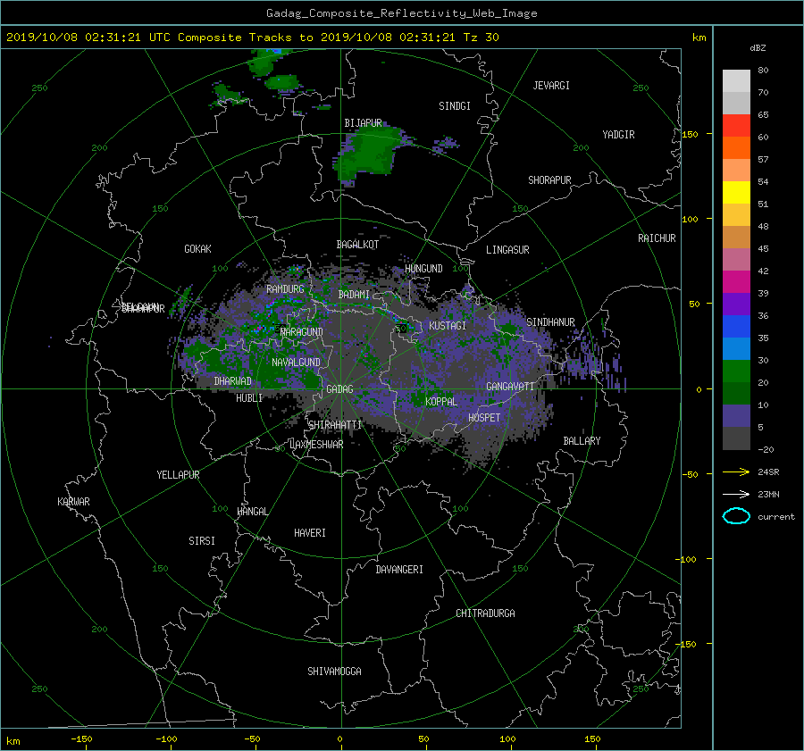The height and width of the screenshot is (751, 804).
Task: Click the UTC Composite Tracks timestamp header
Action: [x=252, y=38]
